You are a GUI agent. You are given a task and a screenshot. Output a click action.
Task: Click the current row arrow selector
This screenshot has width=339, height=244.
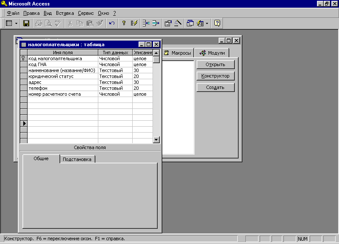pos(24,124)
